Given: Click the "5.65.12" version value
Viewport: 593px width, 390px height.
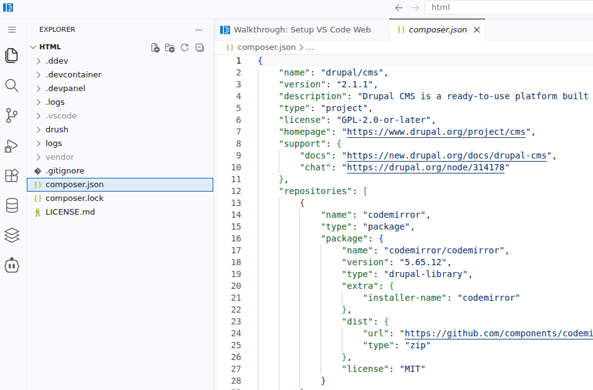Looking at the screenshot, I should click(423, 263).
